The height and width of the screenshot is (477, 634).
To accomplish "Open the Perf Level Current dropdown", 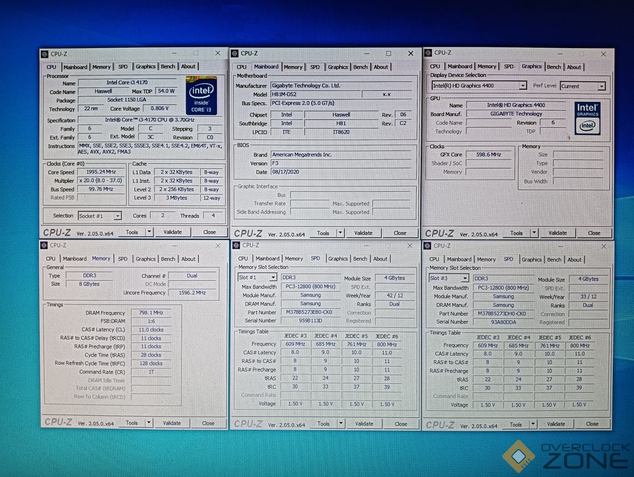I will click(601, 86).
